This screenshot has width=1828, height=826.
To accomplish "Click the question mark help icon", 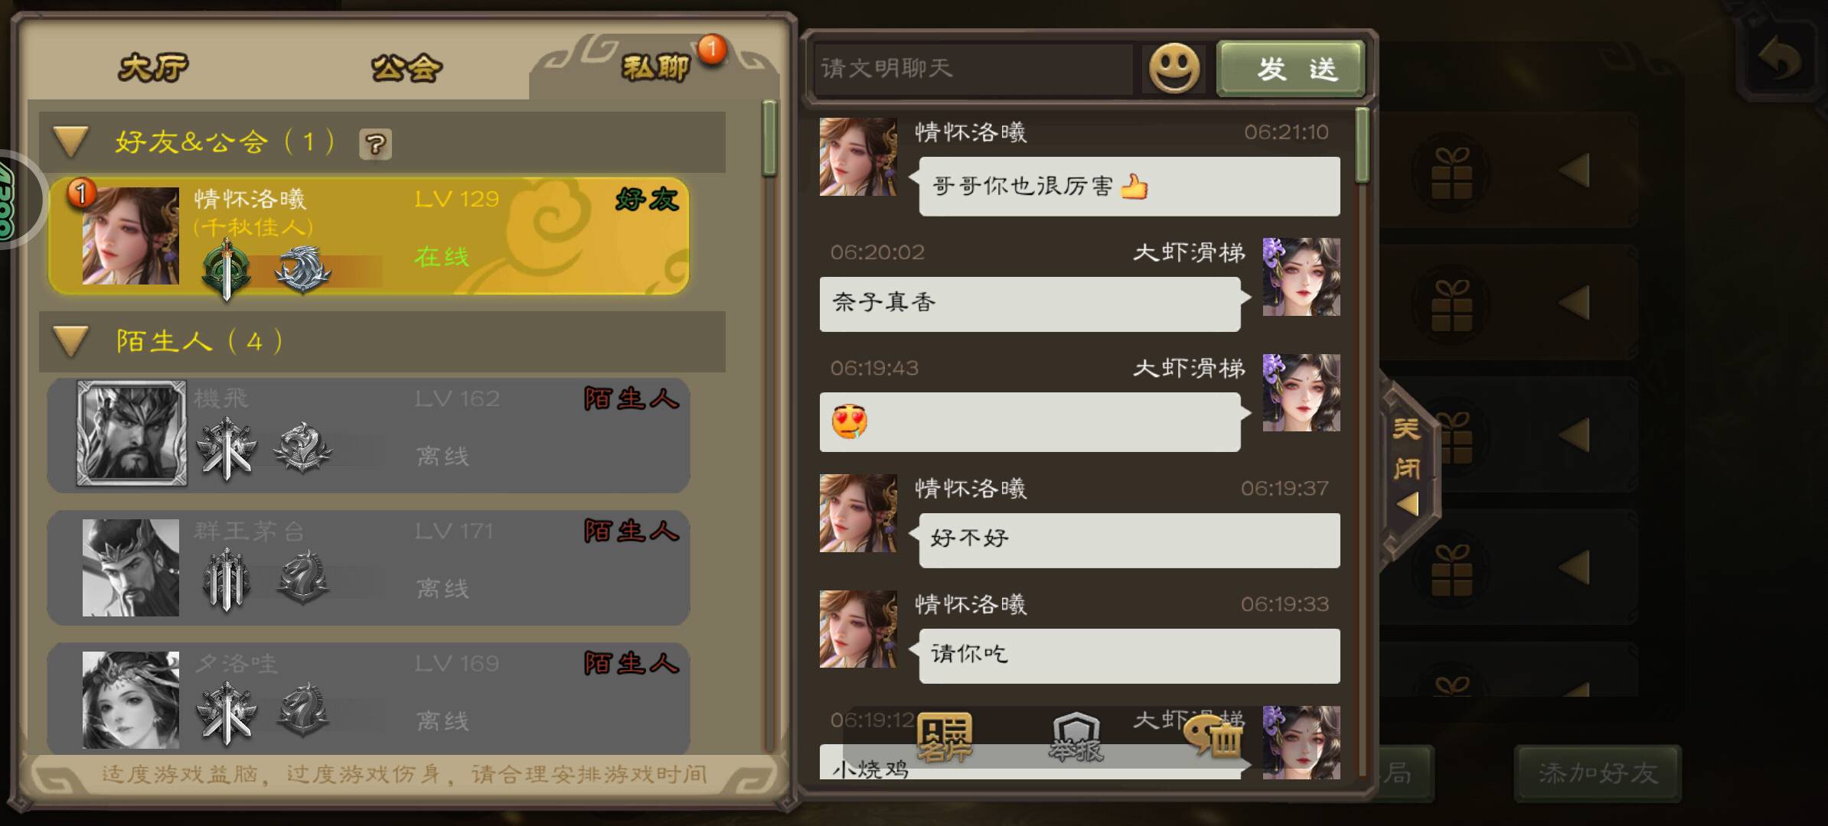I will pyautogui.click(x=375, y=144).
